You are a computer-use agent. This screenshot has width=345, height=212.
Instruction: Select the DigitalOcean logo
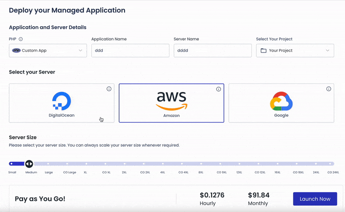[x=62, y=101]
